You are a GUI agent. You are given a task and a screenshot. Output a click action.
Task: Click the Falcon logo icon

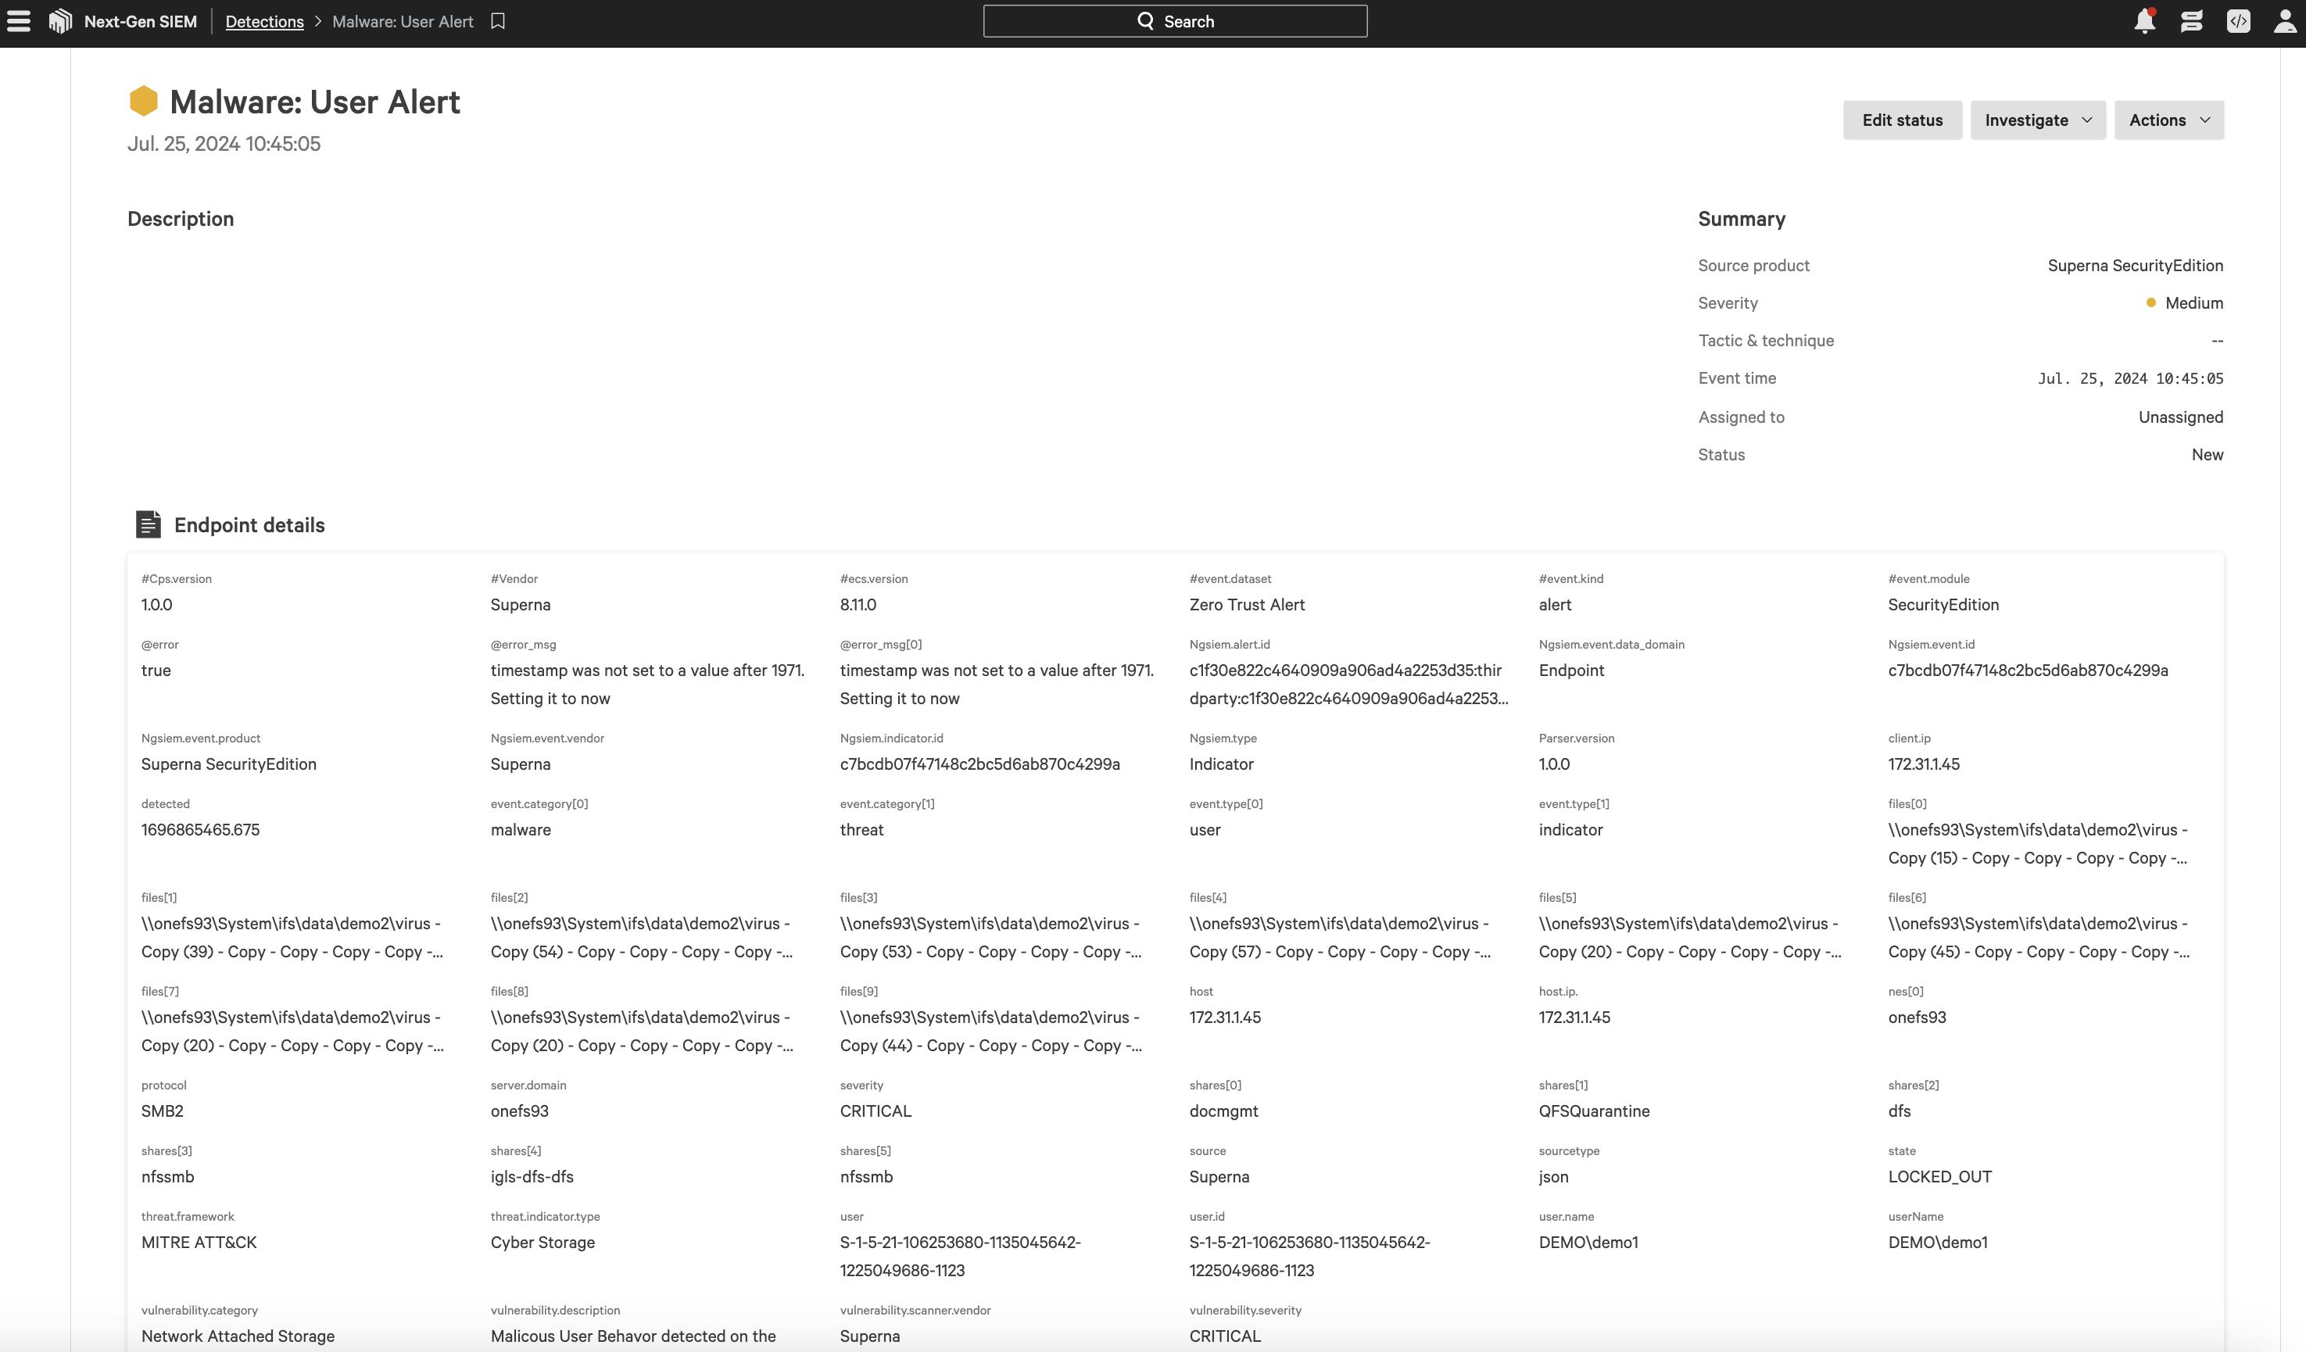click(59, 20)
